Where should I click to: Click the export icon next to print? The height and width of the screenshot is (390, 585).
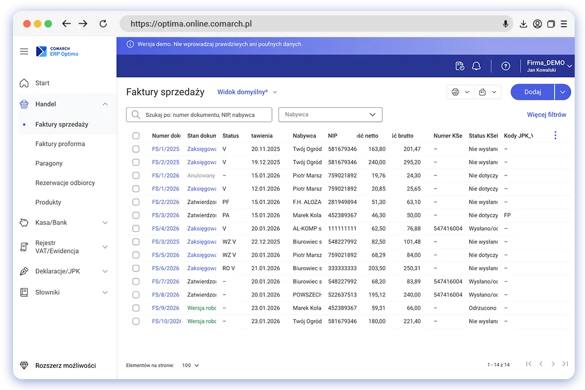click(x=482, y=92)
